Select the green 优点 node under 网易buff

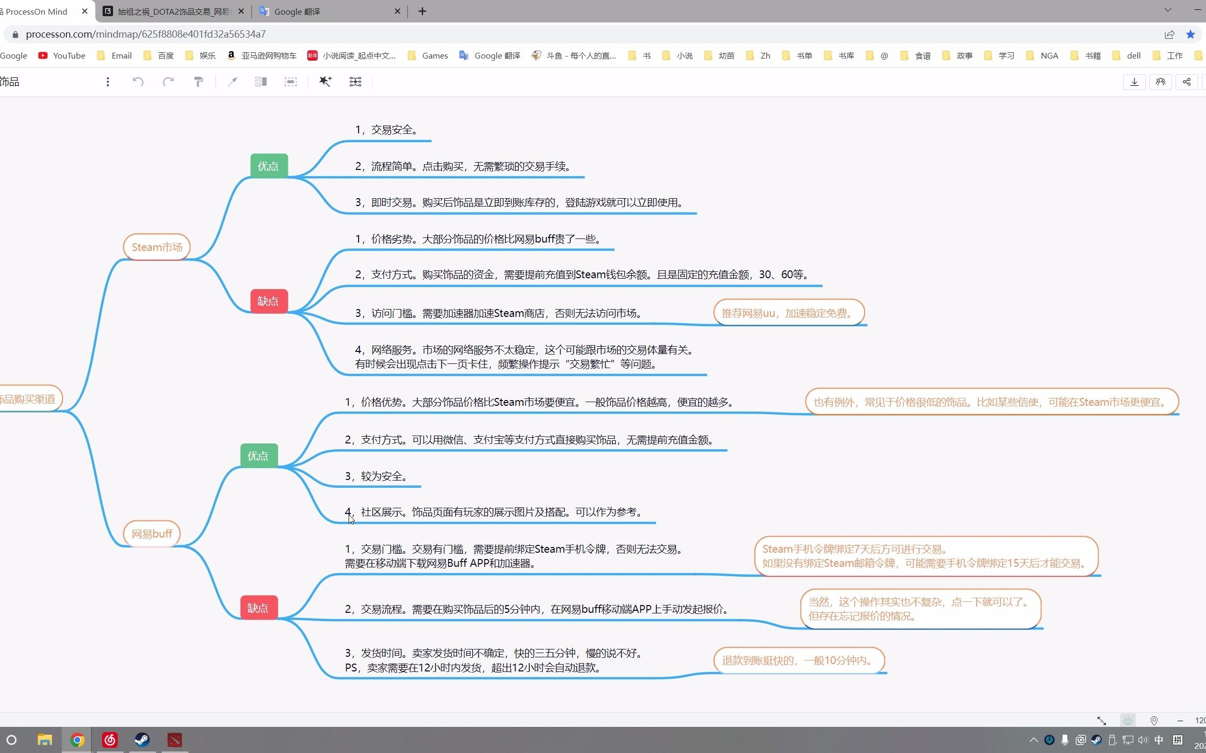click(x=259, y=455)
